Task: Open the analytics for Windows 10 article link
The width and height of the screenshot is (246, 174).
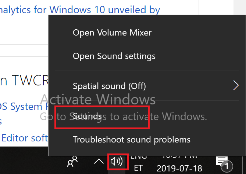Action: tap(80, 10)
